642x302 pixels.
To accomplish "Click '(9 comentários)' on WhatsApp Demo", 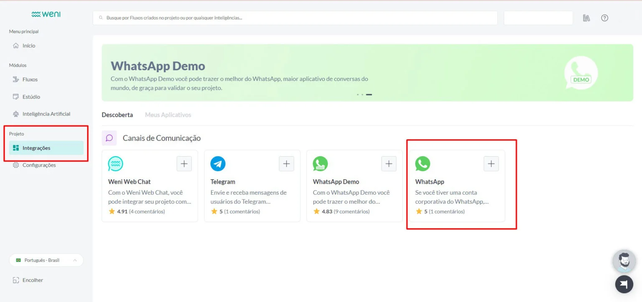I will click(352, 211).
